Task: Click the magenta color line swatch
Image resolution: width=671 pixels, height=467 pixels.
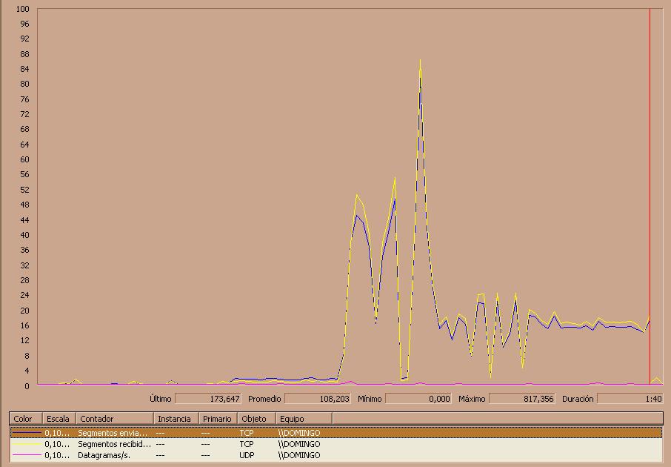Action: point(27,455)
